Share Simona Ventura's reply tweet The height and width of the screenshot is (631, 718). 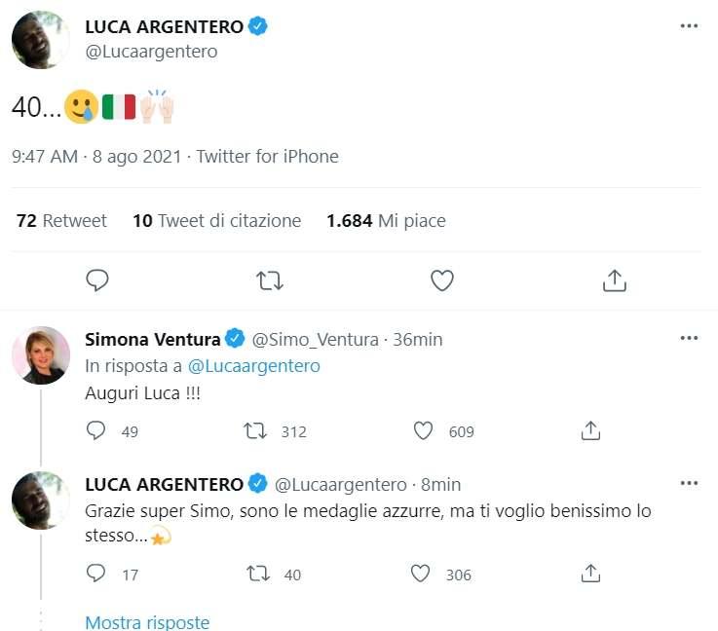[x=589, y=430]
